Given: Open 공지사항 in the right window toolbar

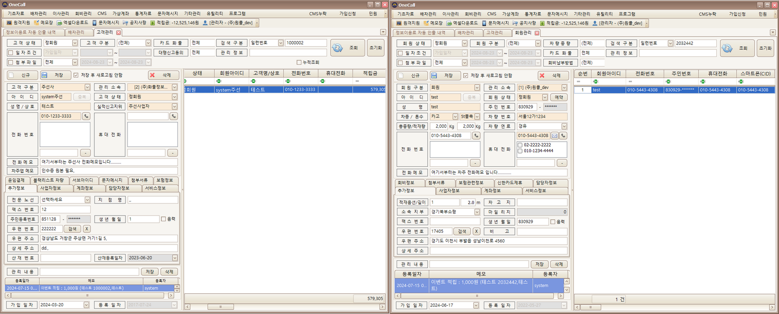Looking at the screenshot, I should [524, 23].
